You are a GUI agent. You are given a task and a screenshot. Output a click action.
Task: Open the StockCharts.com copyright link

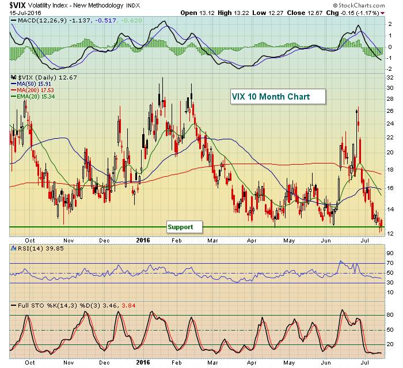(x=359, y=5)
